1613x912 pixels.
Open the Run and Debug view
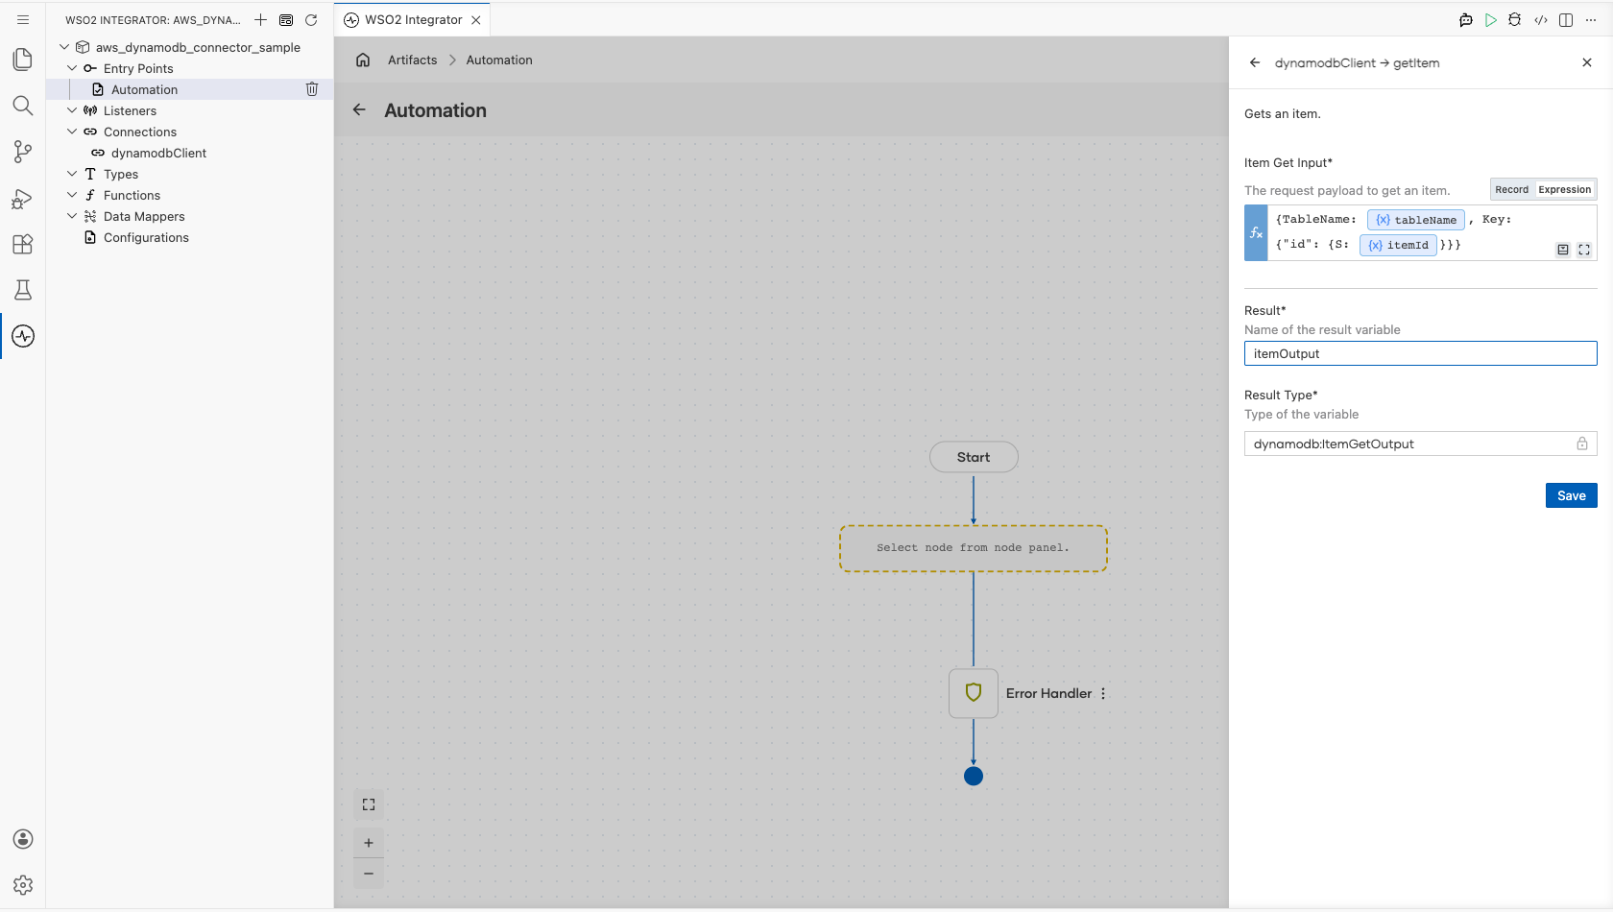pos(23,198)
